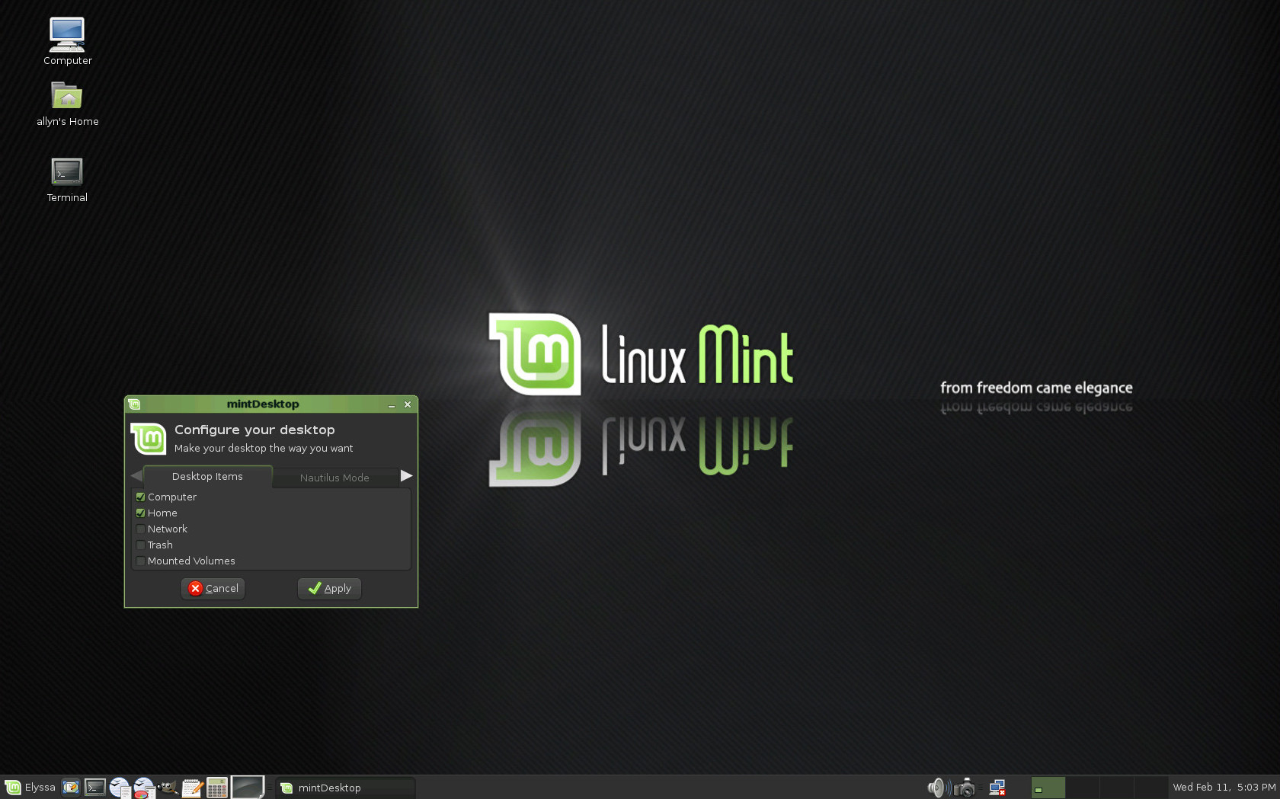1280x799 pixels.
Task: Click the left arrow beside Desktop Items
Action: 136,475
